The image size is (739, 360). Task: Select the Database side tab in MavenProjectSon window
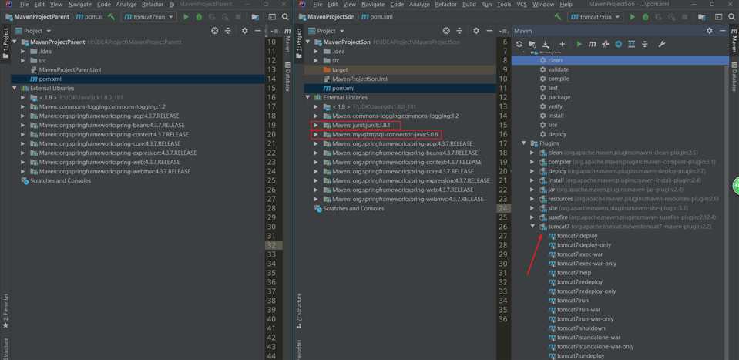(x=734, y=76)
